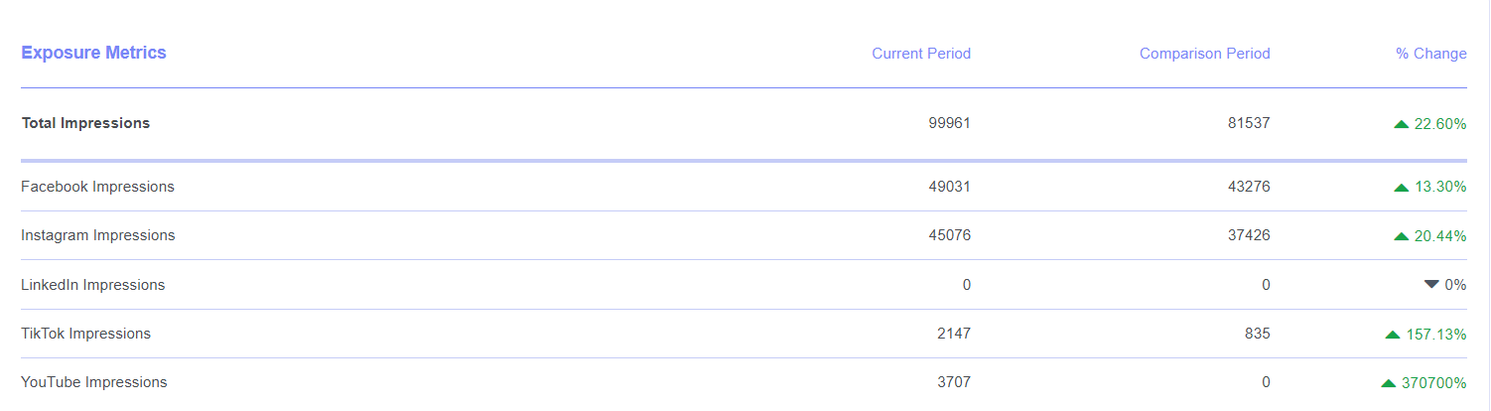Select the Facebook Impressions row label
Viewport: 1491px width, 411px height.
97,187
